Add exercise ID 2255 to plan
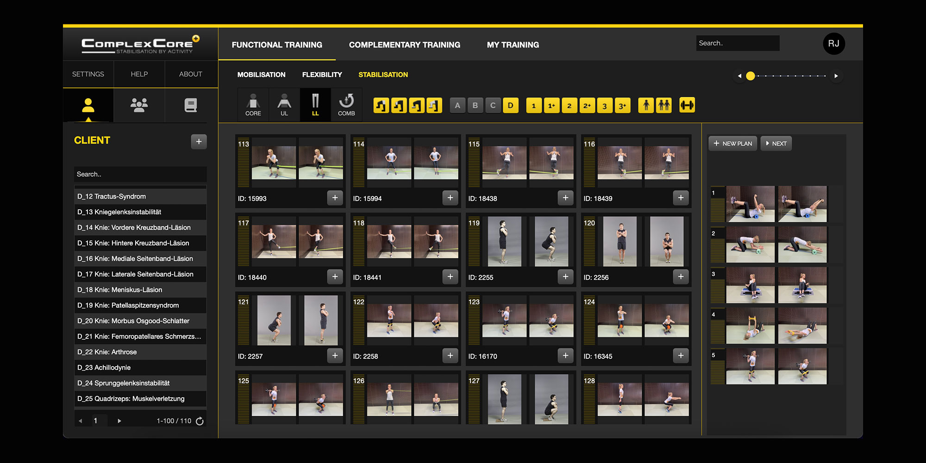Screen dimensions: 926x463 (565, 277)
